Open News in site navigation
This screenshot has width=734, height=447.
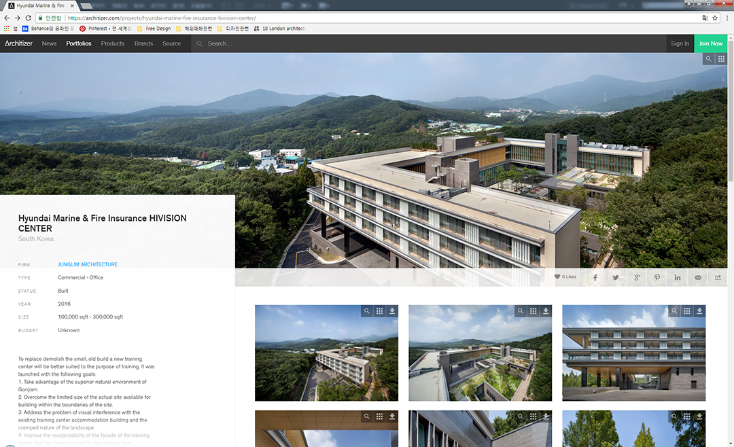pyautogui.click(x=49, y=43)
